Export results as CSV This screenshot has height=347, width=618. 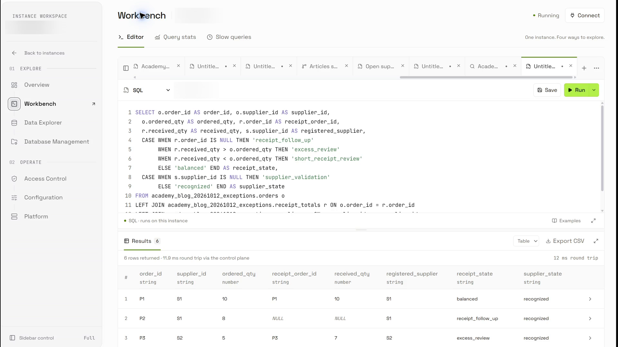click(x=565, y=241)
